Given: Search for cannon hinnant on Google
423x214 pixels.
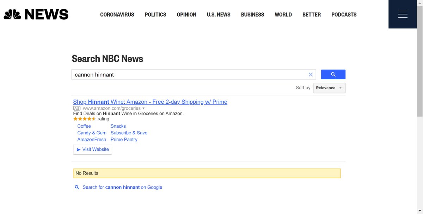Looking at the screenshot, I should 122,187.
